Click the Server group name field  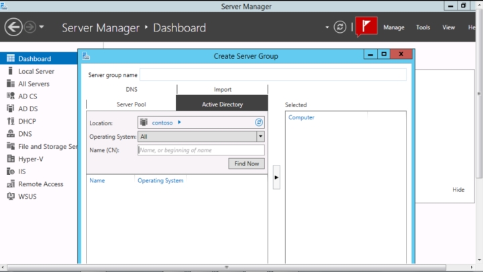click(x=272, y=74)
